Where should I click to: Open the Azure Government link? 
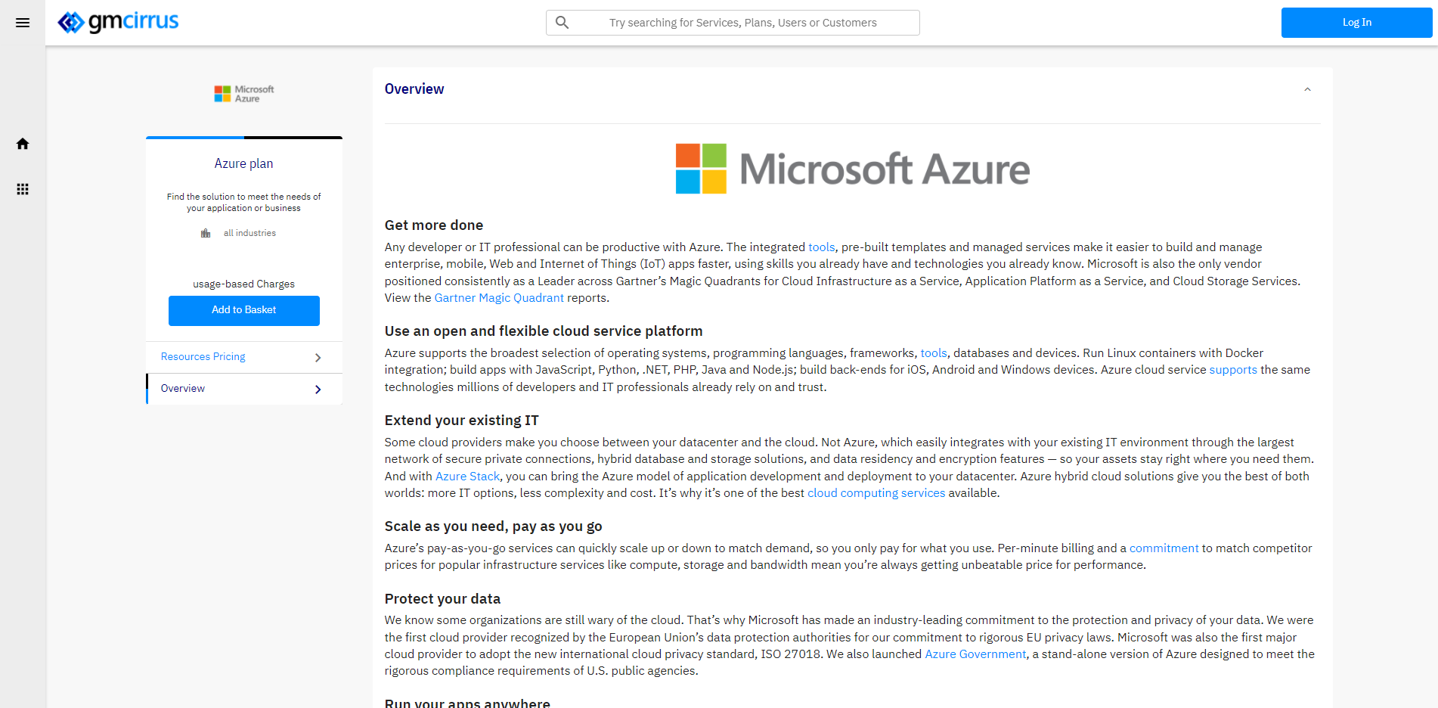click(x=975, y=654)
